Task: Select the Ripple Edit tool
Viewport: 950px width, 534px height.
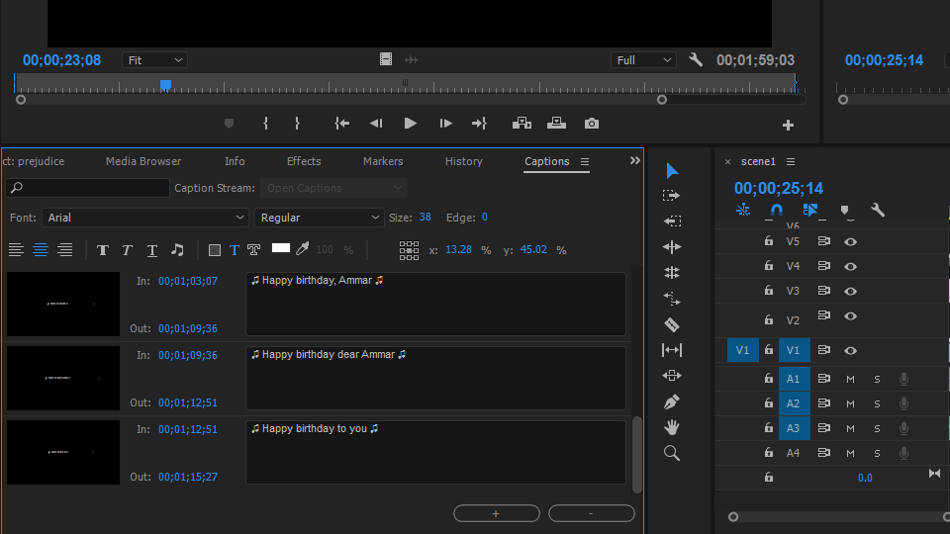Action: (672, 247)
